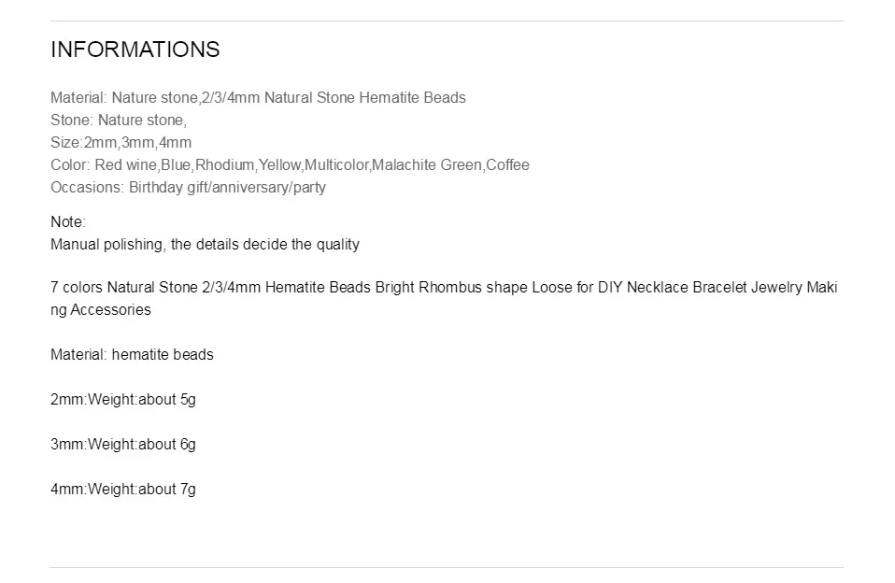Click the word 'Rhodium' in colors

tap(225, 165)
